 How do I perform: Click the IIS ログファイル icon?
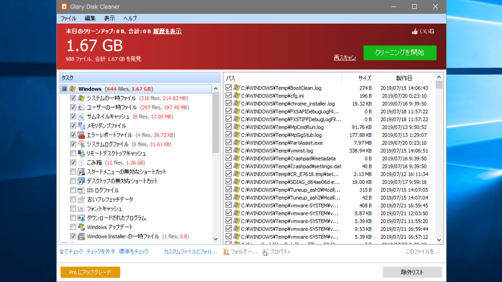coord(81,190)
